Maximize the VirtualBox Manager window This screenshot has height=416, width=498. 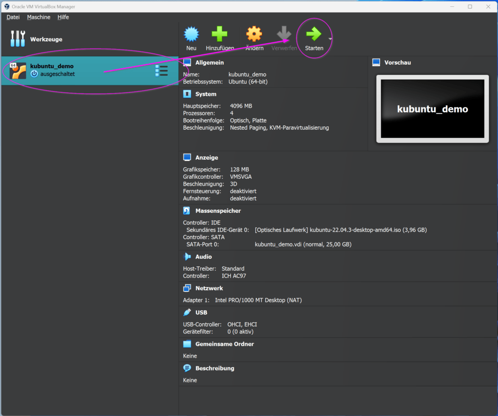pos(470,6)
